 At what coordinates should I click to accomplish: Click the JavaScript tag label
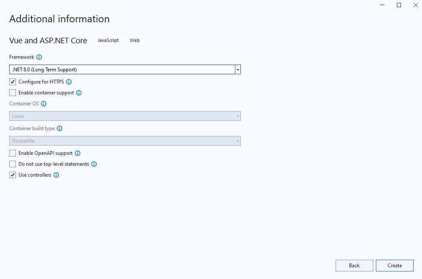[x=108, y=41]
